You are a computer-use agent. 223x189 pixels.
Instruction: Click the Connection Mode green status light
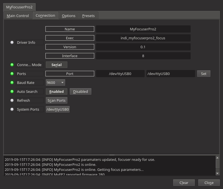pos(12,65)
